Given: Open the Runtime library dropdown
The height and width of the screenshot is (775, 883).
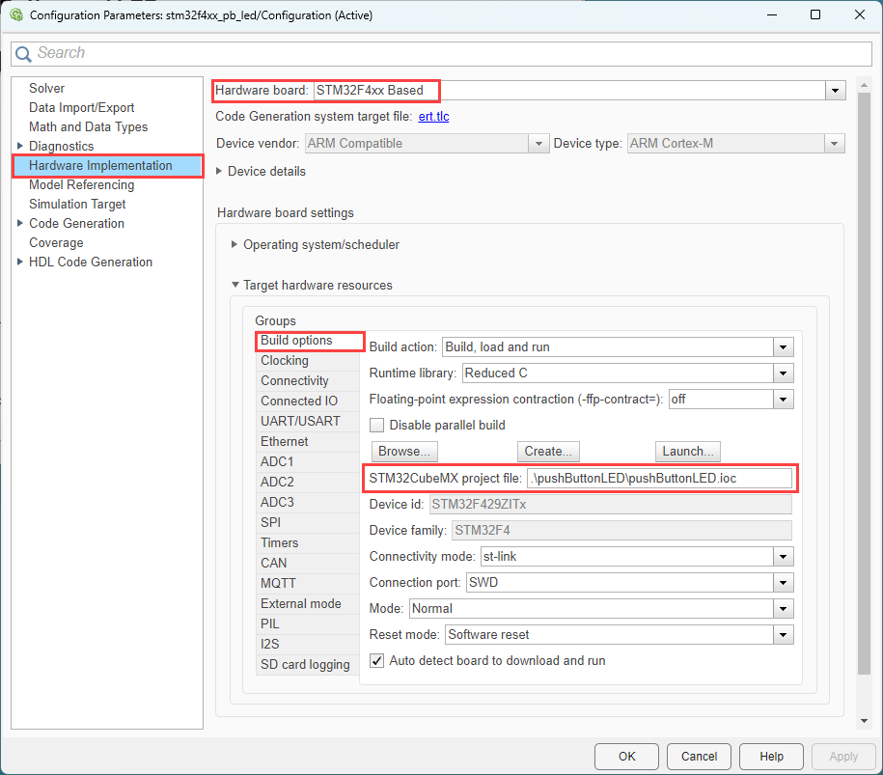Looking at the screenshot, I should (x=783, y=374).
